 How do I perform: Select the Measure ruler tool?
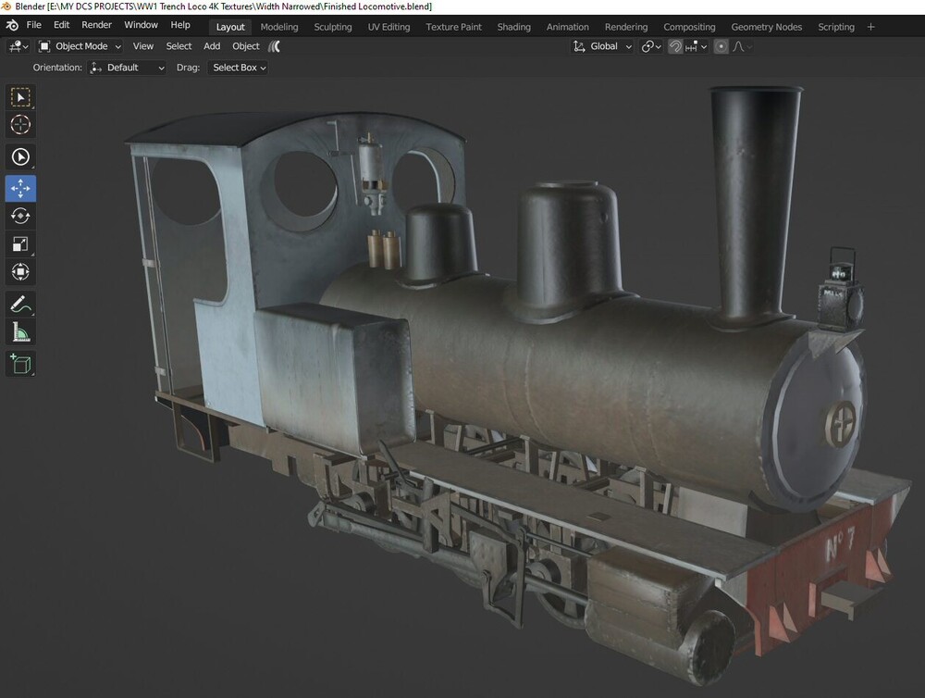(x=20, y=332)
